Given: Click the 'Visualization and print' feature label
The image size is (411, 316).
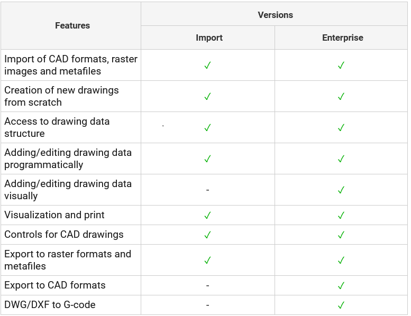Looking at the screenshot, I should 54,215.
